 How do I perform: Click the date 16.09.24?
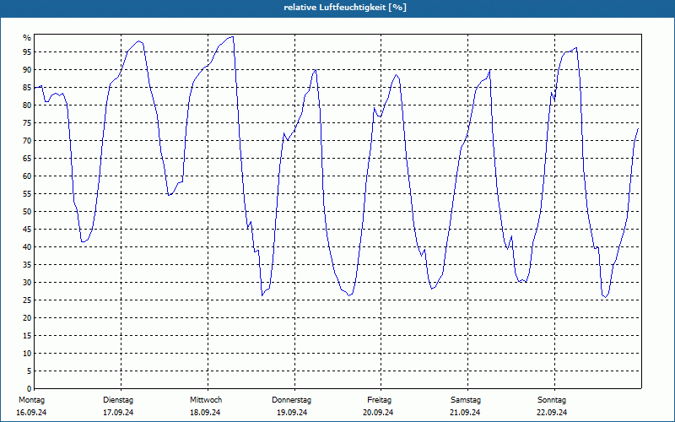pyautogui.click(x=31, y=413)
